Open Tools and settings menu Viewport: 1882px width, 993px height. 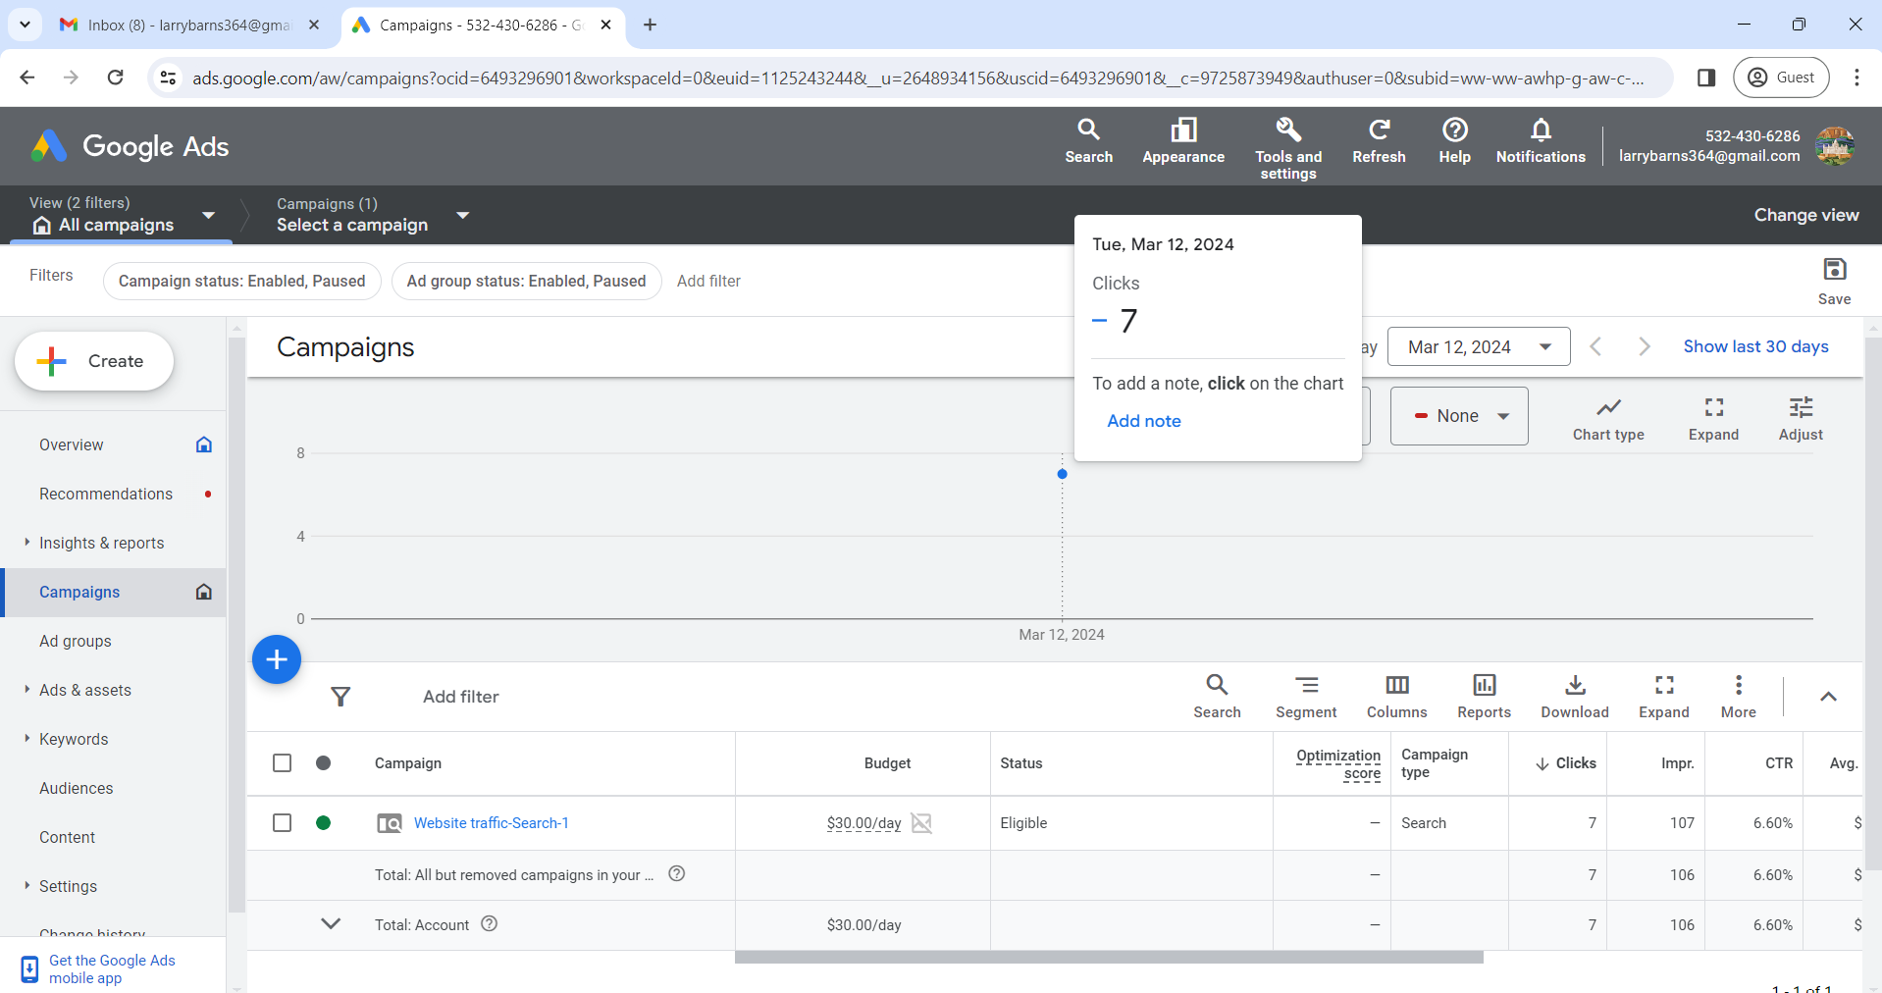coord(1288,149)
